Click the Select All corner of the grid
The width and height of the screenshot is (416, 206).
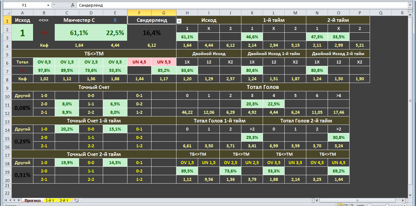click(x=7, y=13)
